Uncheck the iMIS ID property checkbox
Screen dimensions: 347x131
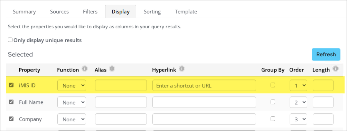11,85
